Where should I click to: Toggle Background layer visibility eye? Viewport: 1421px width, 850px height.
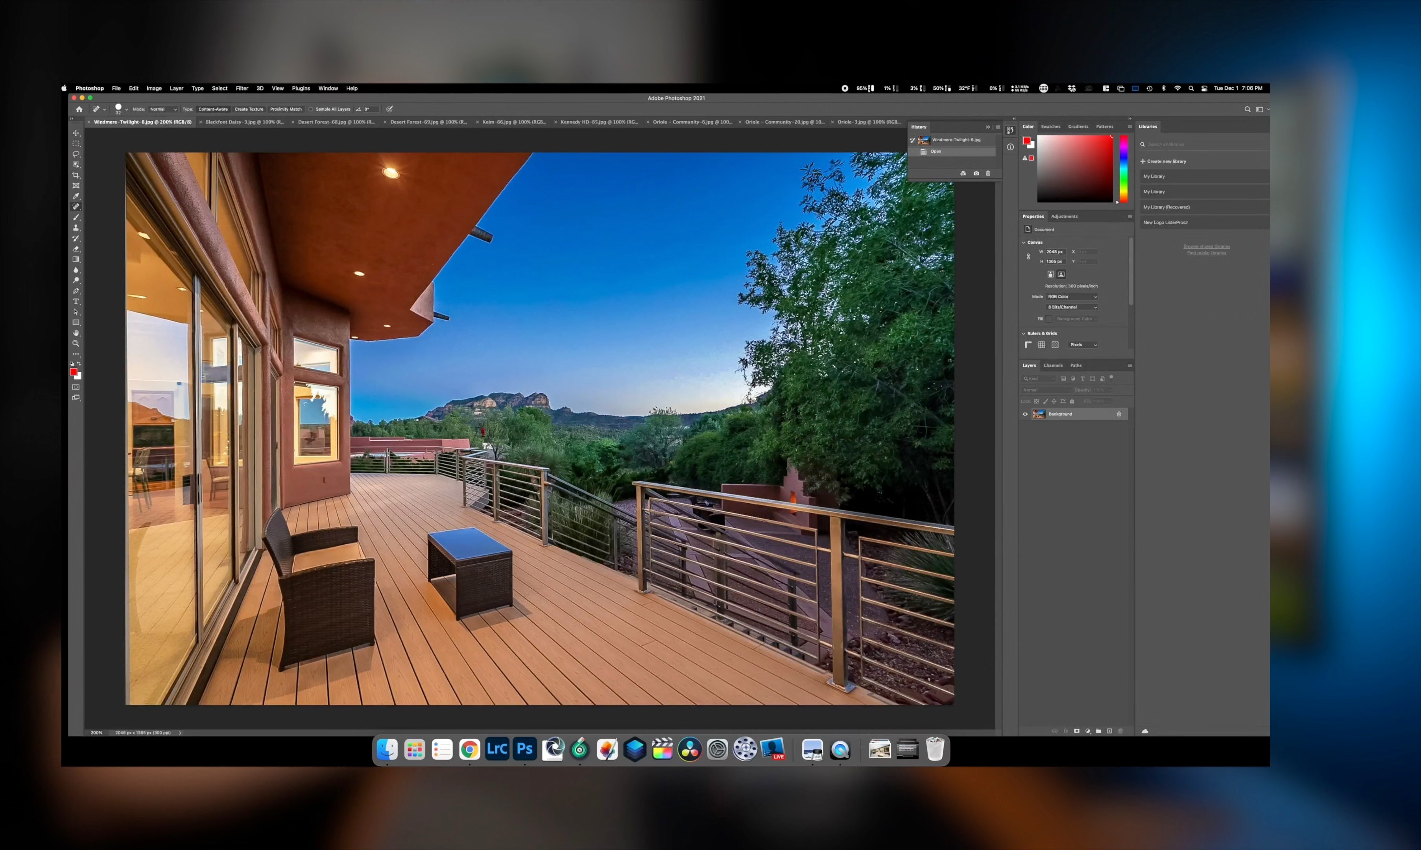click(1025, 414)
